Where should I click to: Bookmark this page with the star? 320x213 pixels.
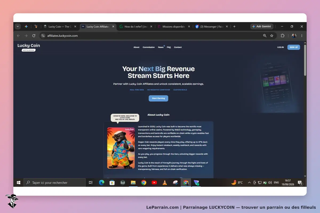272,36
